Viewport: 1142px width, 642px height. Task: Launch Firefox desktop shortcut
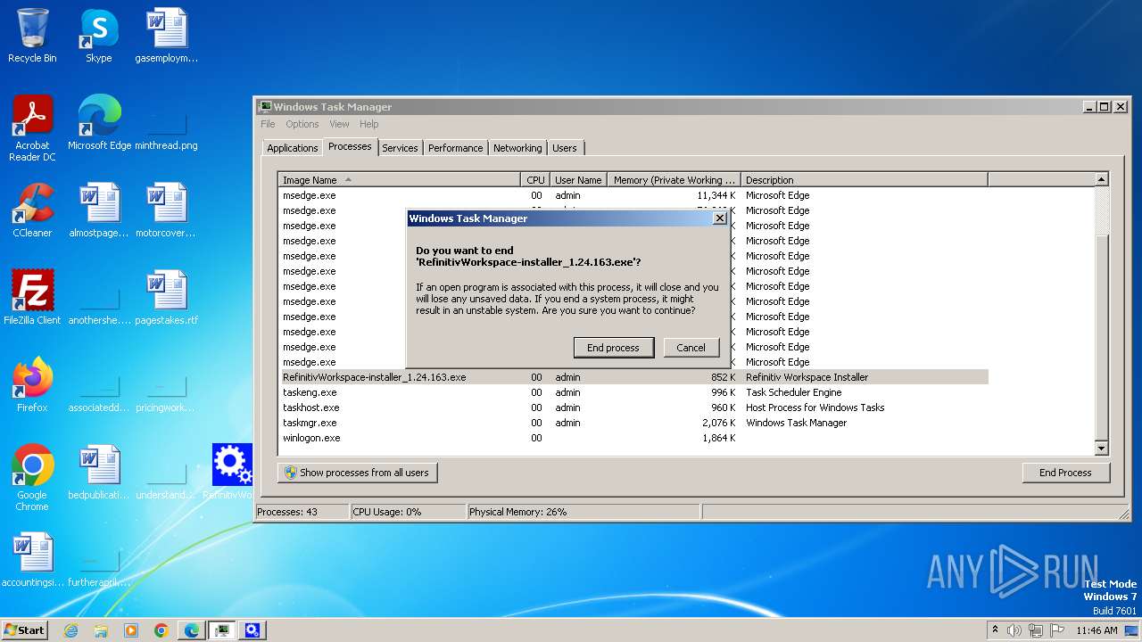click(32, 384)
